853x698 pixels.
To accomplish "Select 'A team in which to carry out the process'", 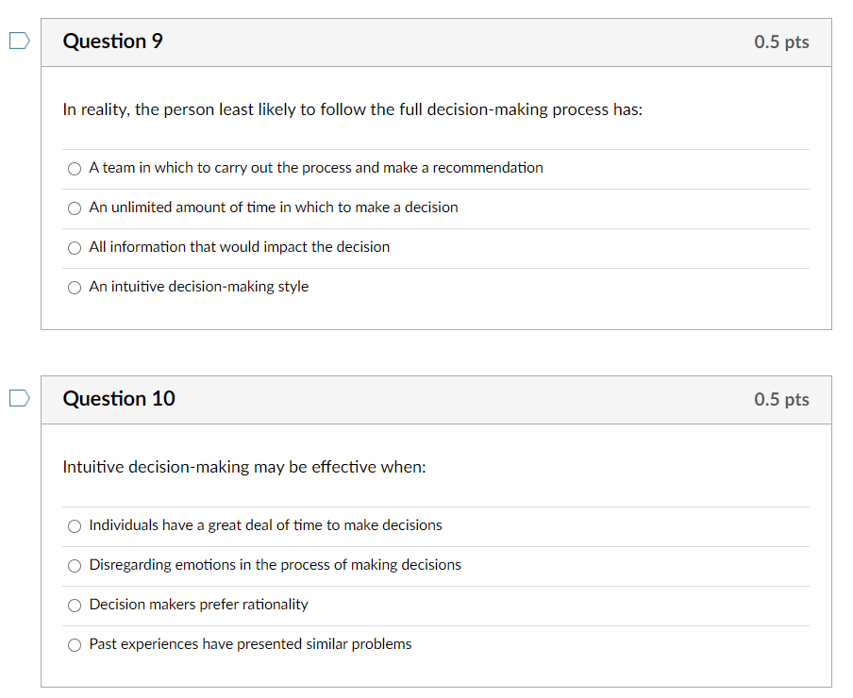I will (74, 168).
